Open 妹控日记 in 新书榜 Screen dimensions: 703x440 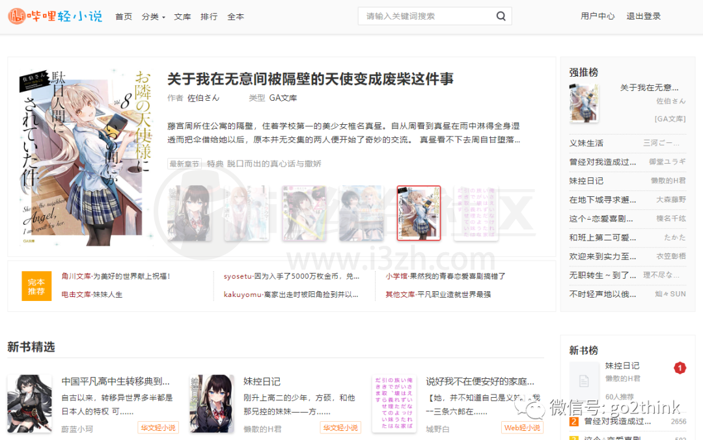622,366
